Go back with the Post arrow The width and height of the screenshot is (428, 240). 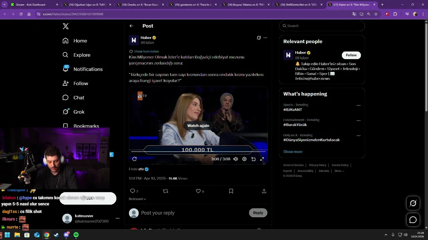tap(131, 26)
